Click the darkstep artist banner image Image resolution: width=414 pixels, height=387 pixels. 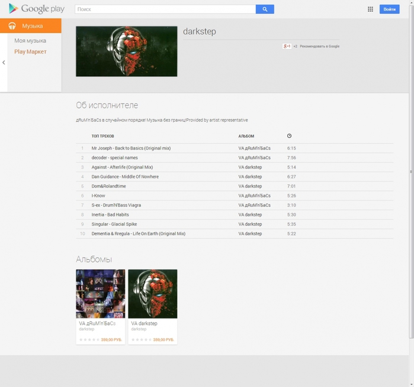pyautogui.click(x=127, y=51)
